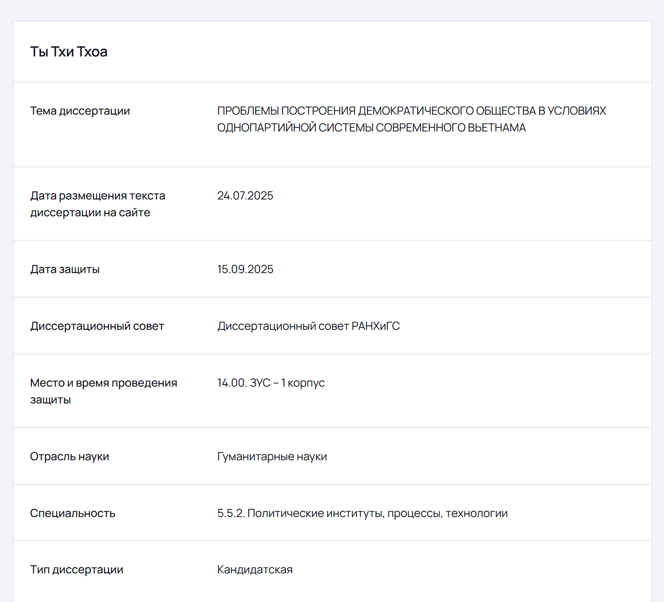Screen dimensions: 664x602
Task: Click the "Специальность" label
Action: click(x=73, y=513)
